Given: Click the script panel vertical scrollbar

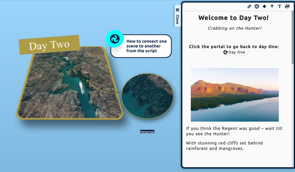Looking at the screenshot, I should coord(293,38).
